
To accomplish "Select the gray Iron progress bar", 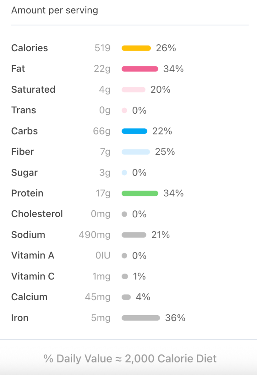I will [x=141, y=318].
